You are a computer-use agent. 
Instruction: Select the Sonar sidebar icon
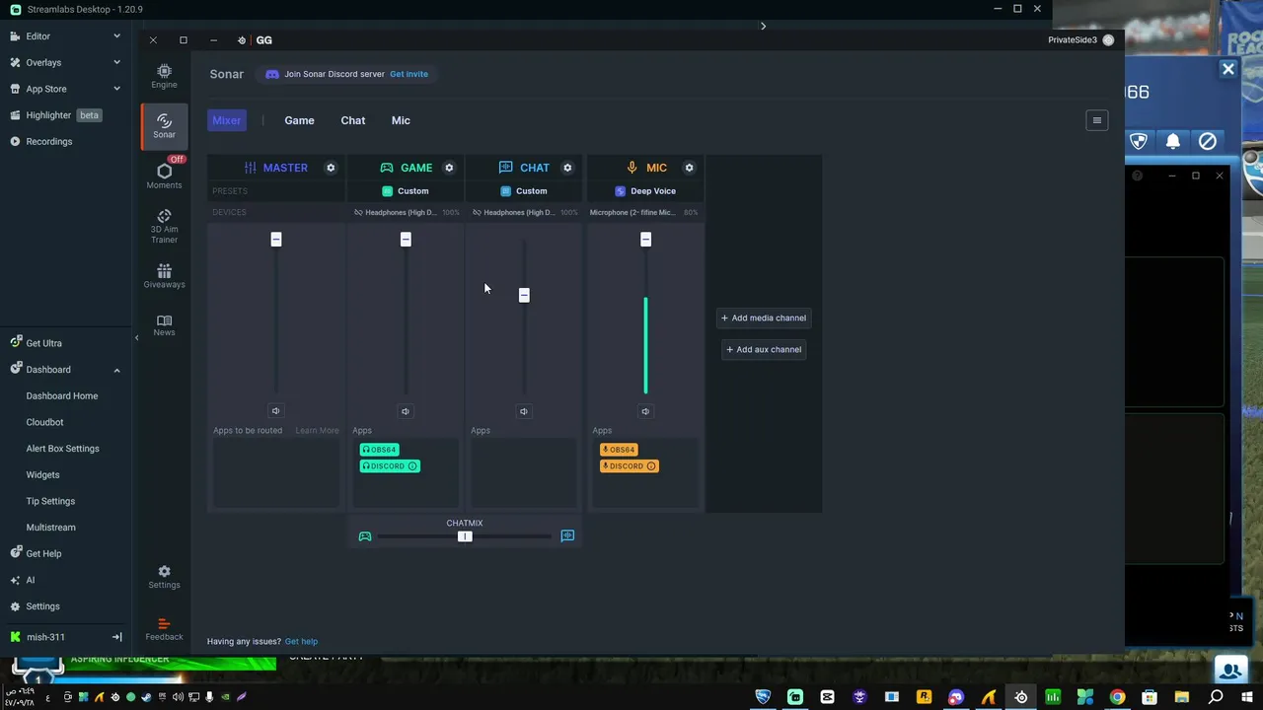click(164, 125)
